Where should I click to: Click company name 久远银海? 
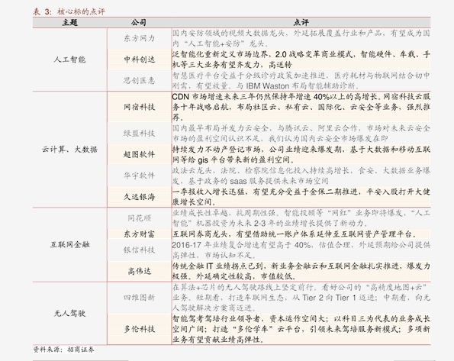tap(140, 197)
